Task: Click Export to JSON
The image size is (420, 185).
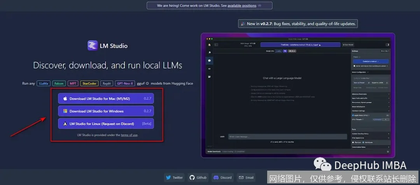Action: [380, 83]
